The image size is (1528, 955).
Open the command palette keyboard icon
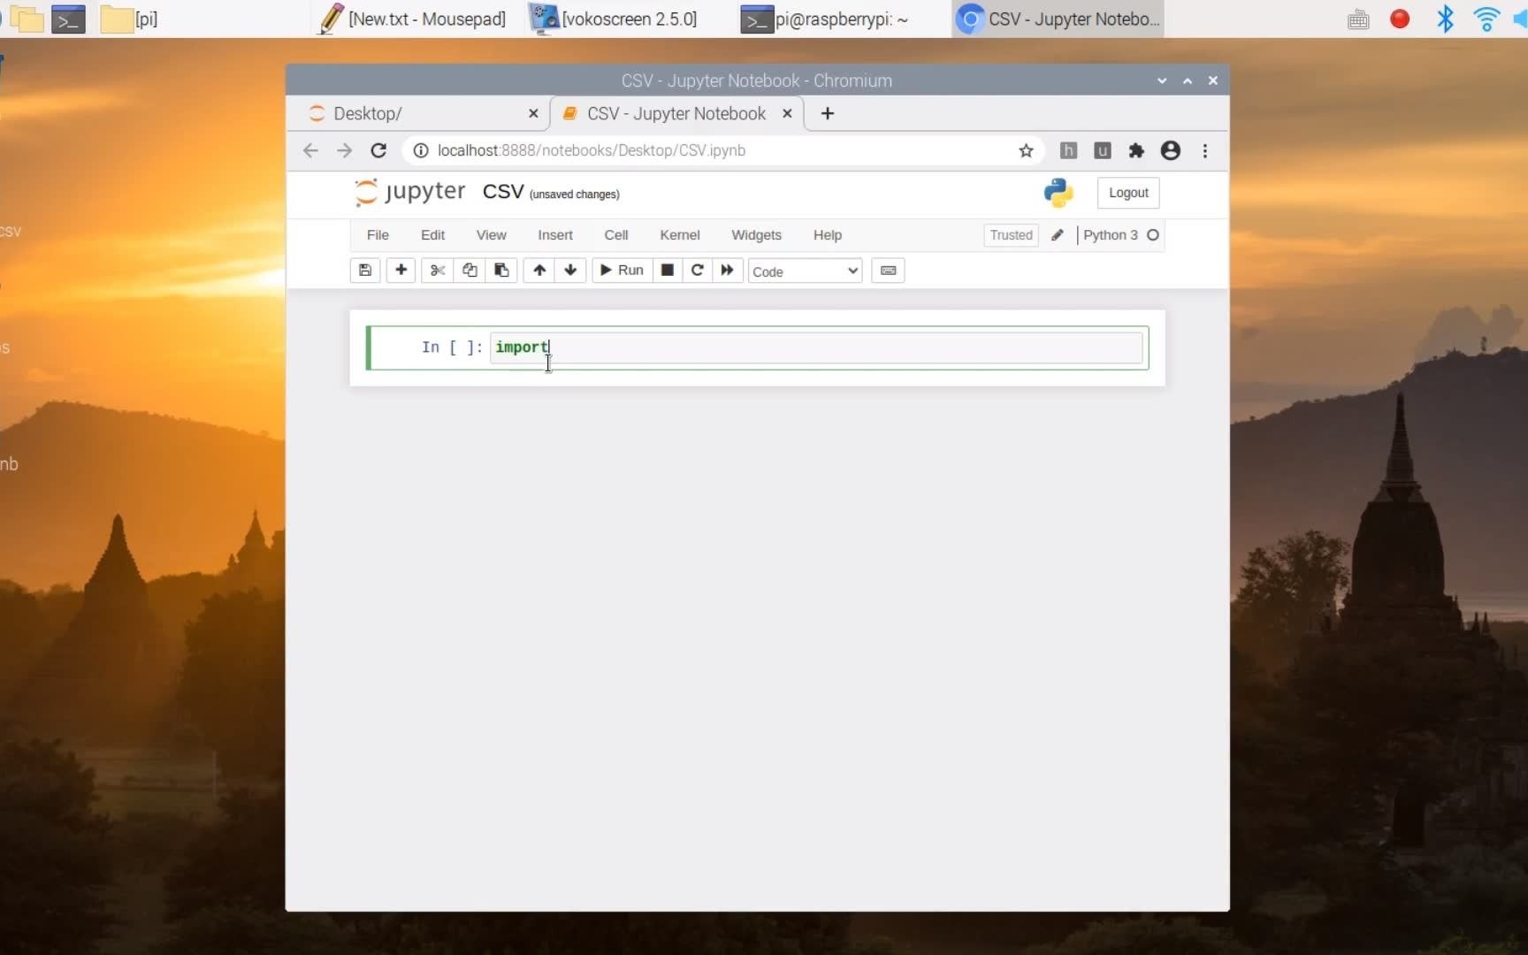(888, 271)
